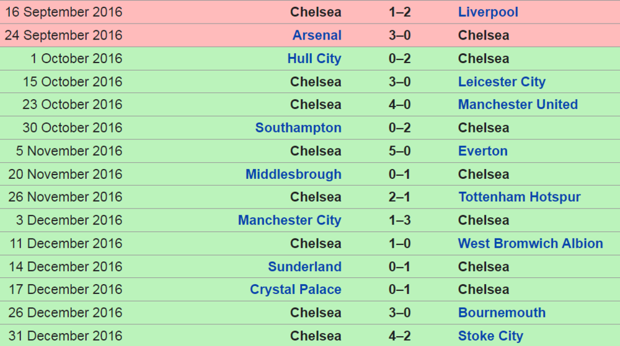The image size is (620, 346).
Task: Select the 3–0 Arsenal score cell
Action: (399, 35)
